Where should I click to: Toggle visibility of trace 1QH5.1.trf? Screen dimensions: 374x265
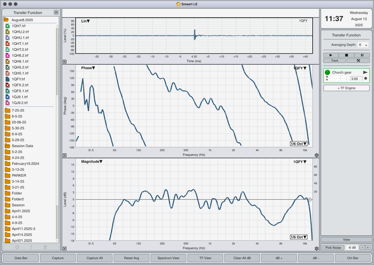(x=7, y=73)
